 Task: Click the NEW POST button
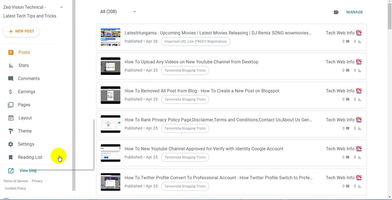(21, 31)
